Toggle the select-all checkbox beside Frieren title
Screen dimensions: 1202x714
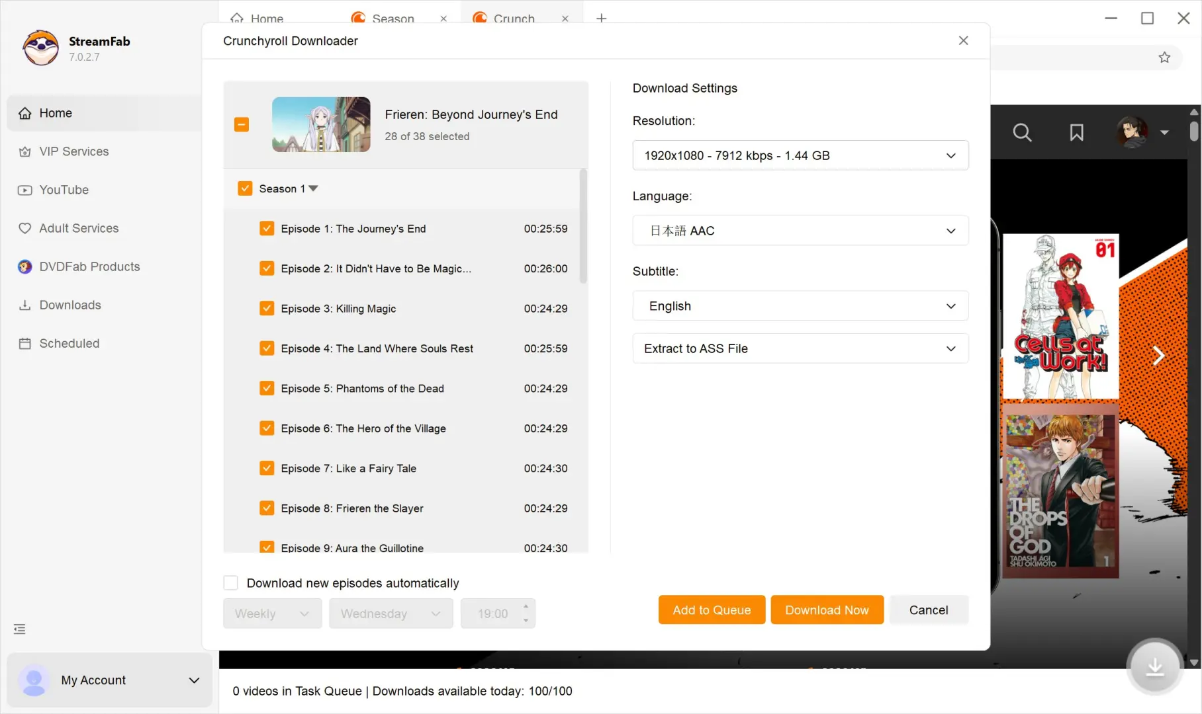point(242,124)
